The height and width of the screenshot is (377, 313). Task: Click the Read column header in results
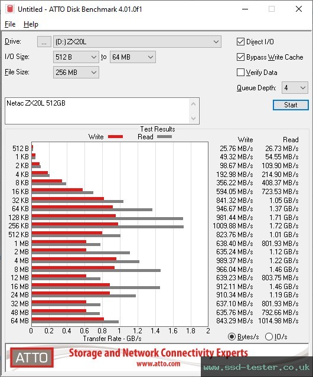[x=291, y=140]
